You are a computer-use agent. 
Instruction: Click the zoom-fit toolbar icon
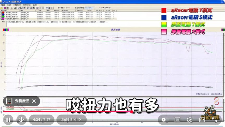tap(52, 8)
